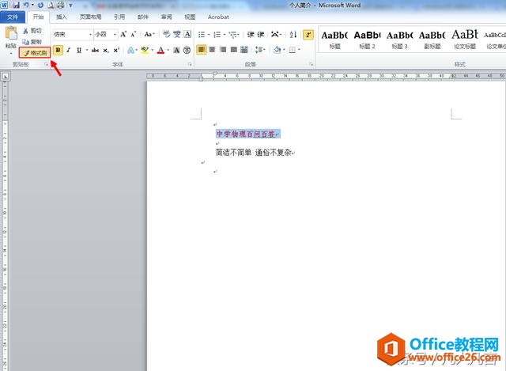506x371 pixels.
Task: Switch to the 邮件 (Mailings) tab
Action: (142, 17)
